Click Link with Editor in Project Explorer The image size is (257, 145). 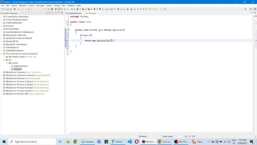coord(49,13)
